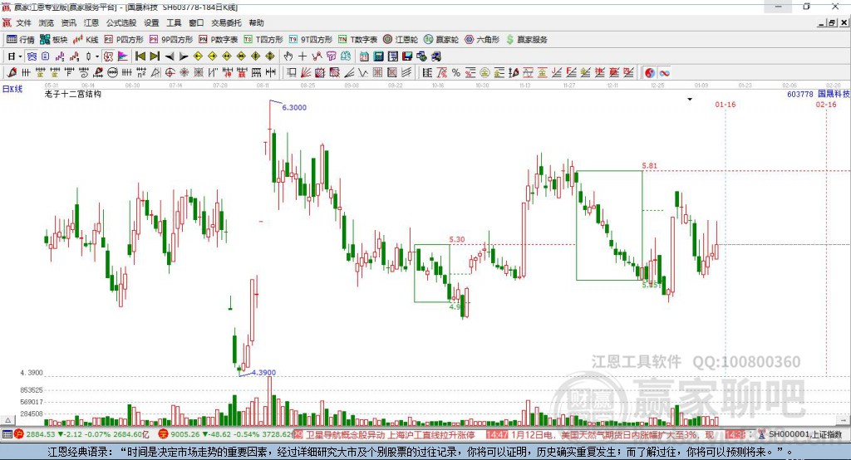Open the 窗口 menu
Viewport: 851px width, 460px height.
[x=196, y=22]
